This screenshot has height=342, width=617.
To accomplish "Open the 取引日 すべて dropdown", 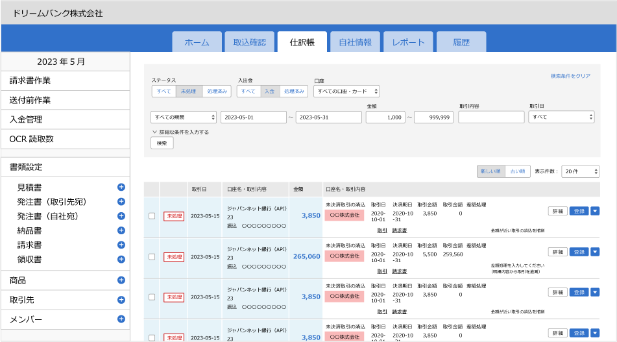I will tap(561, 117).
